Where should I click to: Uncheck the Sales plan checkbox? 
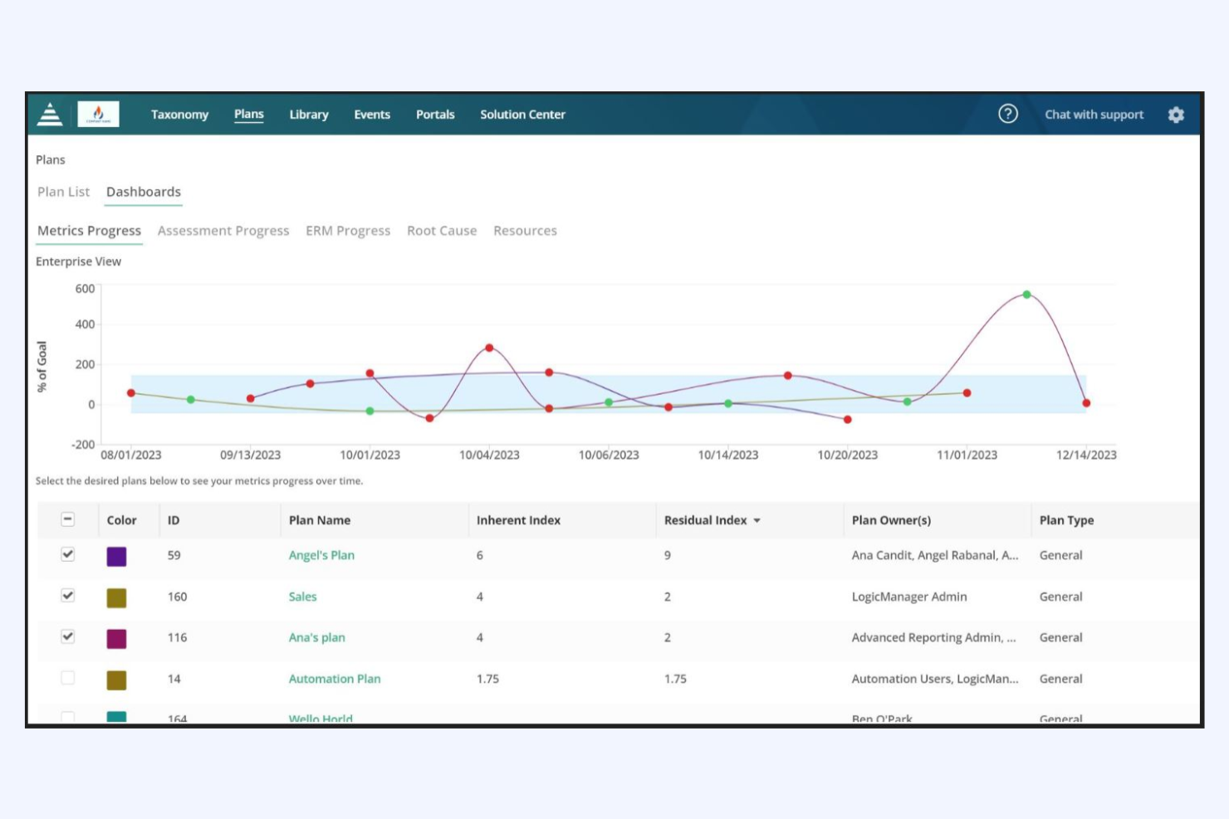point(68,595)
